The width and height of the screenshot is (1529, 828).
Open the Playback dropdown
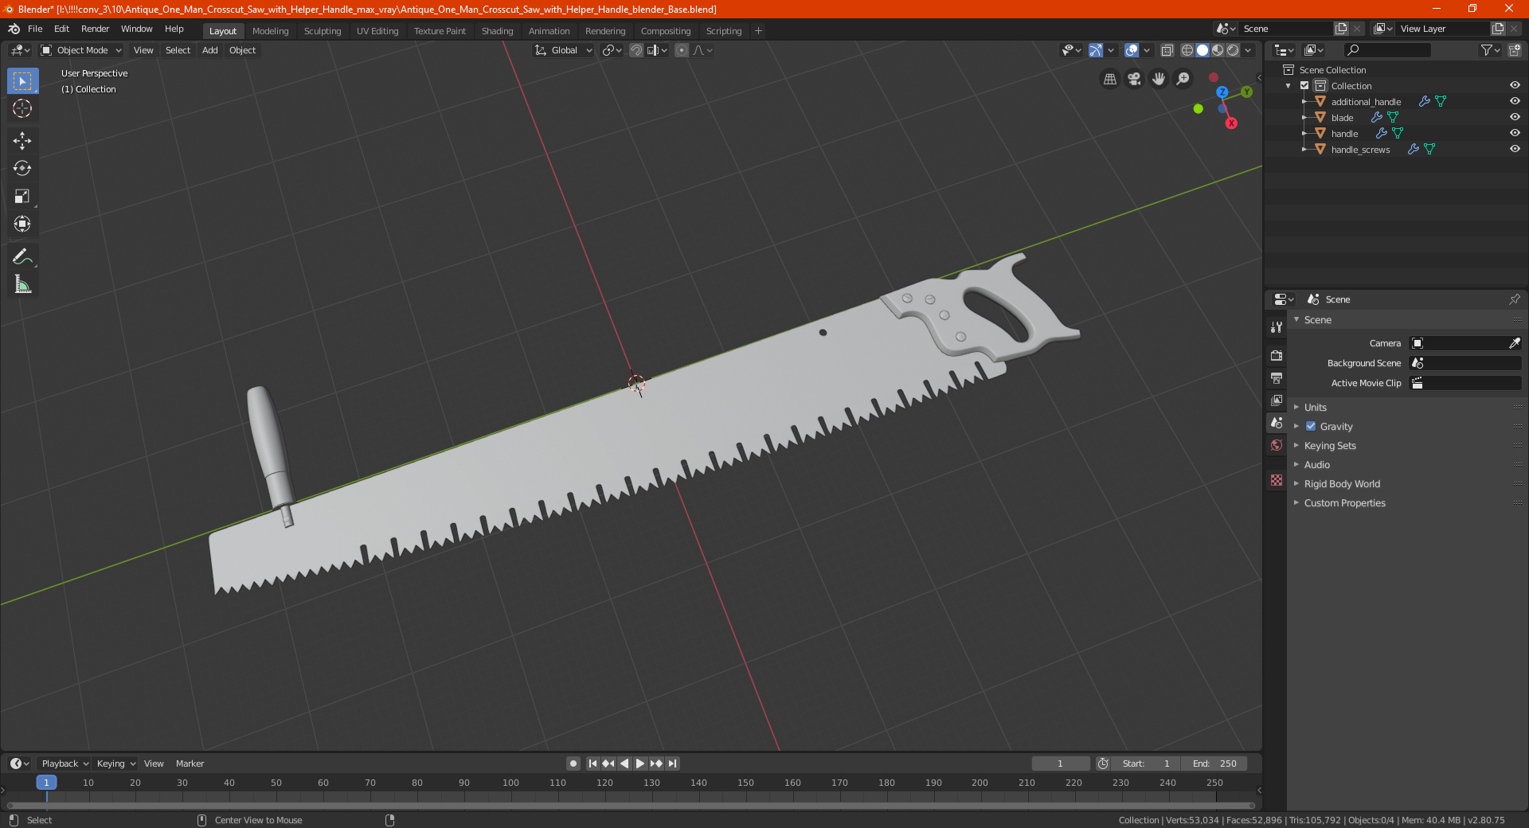pos(65,764)
